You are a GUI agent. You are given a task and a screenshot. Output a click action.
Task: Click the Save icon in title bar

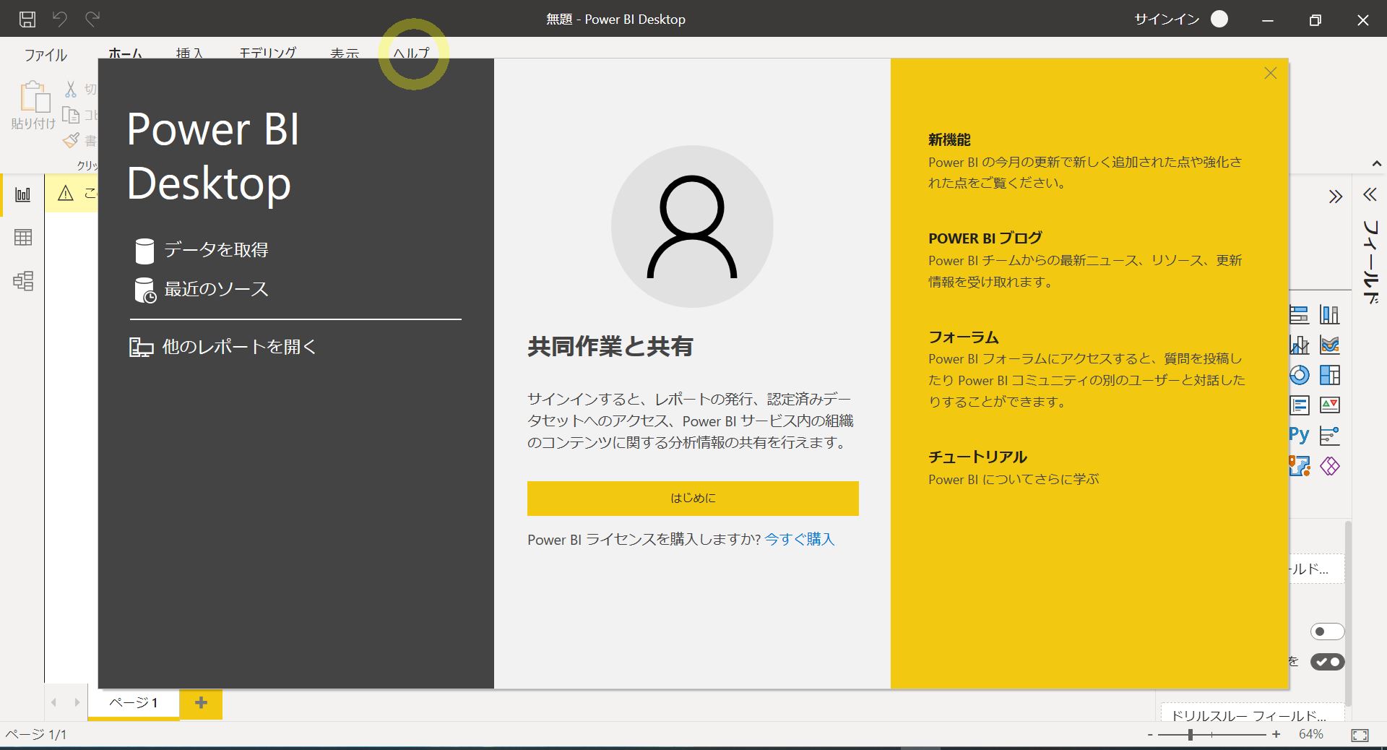click(x=27, y=20)
